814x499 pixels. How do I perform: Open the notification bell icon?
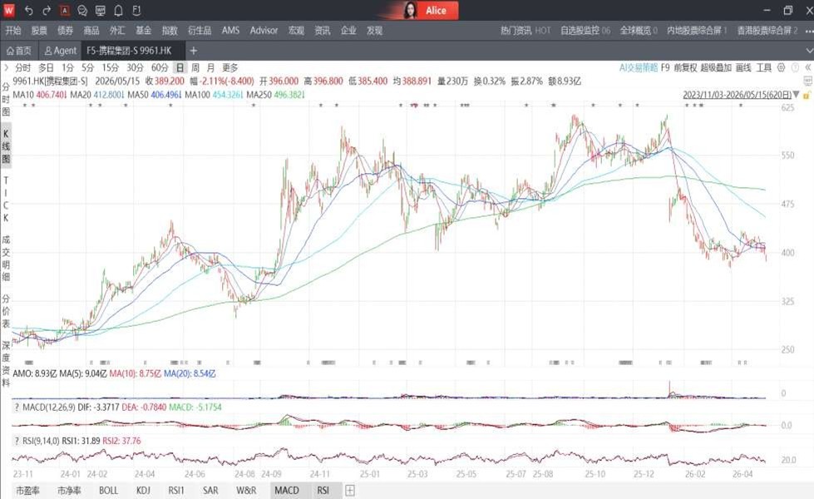coord(118,10)
